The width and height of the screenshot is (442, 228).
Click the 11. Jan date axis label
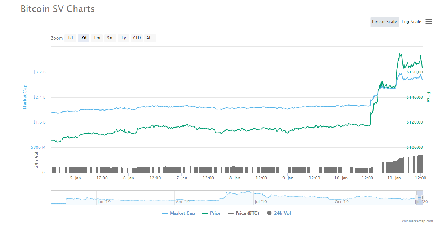pyautogui.click(x=395, y=178)
